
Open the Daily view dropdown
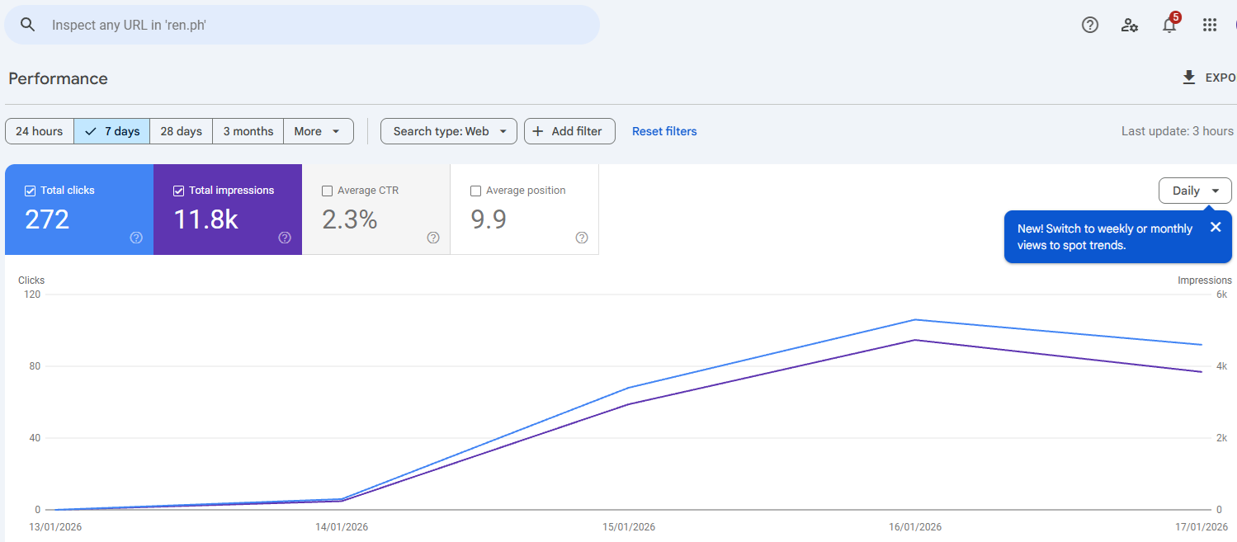[1194, 191]
